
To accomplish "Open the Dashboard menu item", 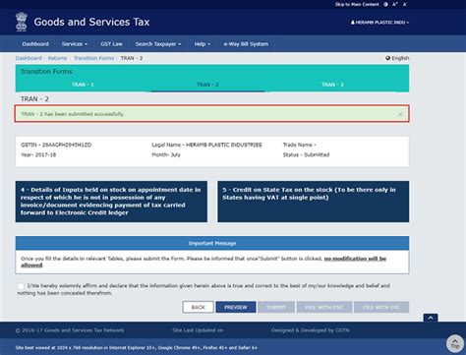I will coord(35,44).
